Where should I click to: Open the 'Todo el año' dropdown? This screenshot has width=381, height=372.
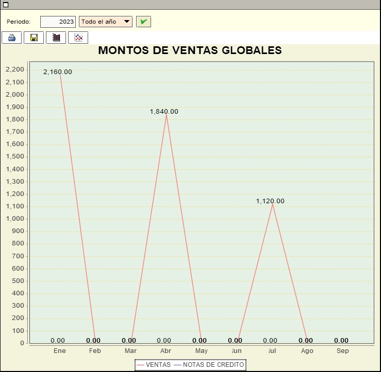click(x=106, y=22)
